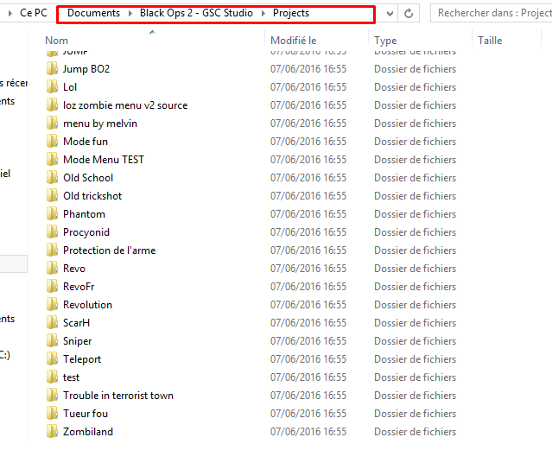The image size is (552, 450).
Task: Click the Rechercher dans Projects search field
Action: click(492, 13)
